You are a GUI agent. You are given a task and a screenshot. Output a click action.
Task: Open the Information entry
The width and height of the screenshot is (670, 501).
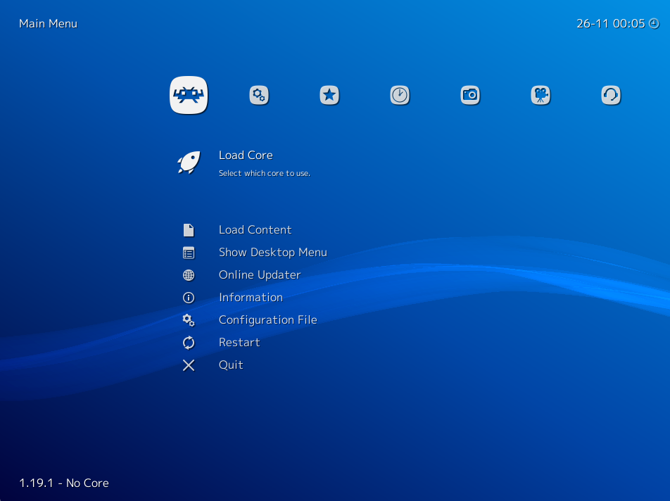[x=251, y=297]
